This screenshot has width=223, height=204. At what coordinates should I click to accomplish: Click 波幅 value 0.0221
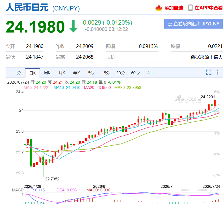(215, 46)
